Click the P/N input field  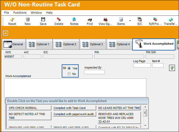(119, 56)
